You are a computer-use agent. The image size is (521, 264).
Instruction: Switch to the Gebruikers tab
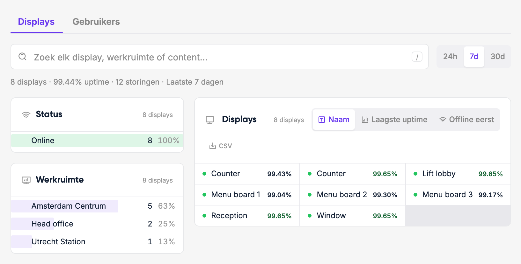click(96, 22)
